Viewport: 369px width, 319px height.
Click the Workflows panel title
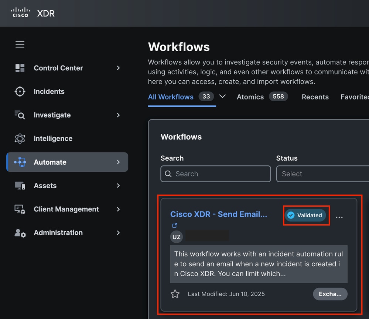(181, 137)
